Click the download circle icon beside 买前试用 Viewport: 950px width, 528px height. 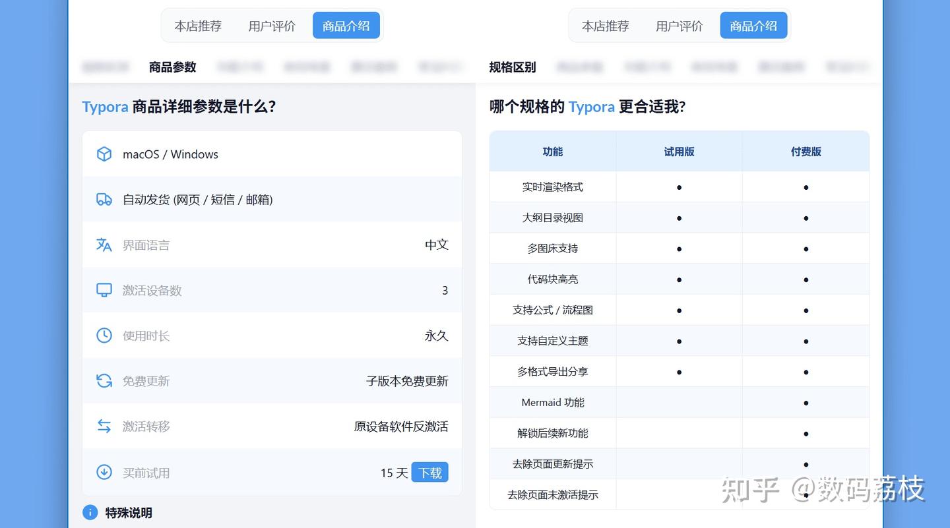[104, 472]
